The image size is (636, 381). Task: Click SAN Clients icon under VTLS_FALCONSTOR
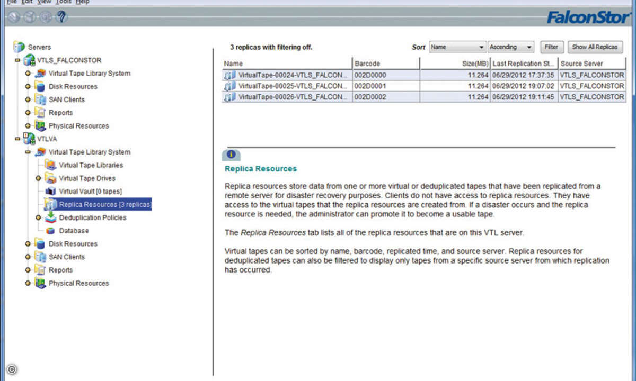40,99
